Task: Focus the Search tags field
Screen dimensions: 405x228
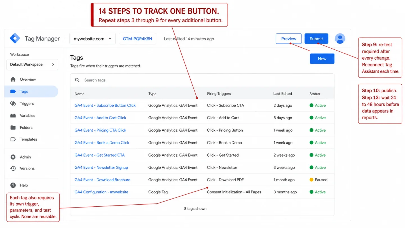Action: coord(202,80)
